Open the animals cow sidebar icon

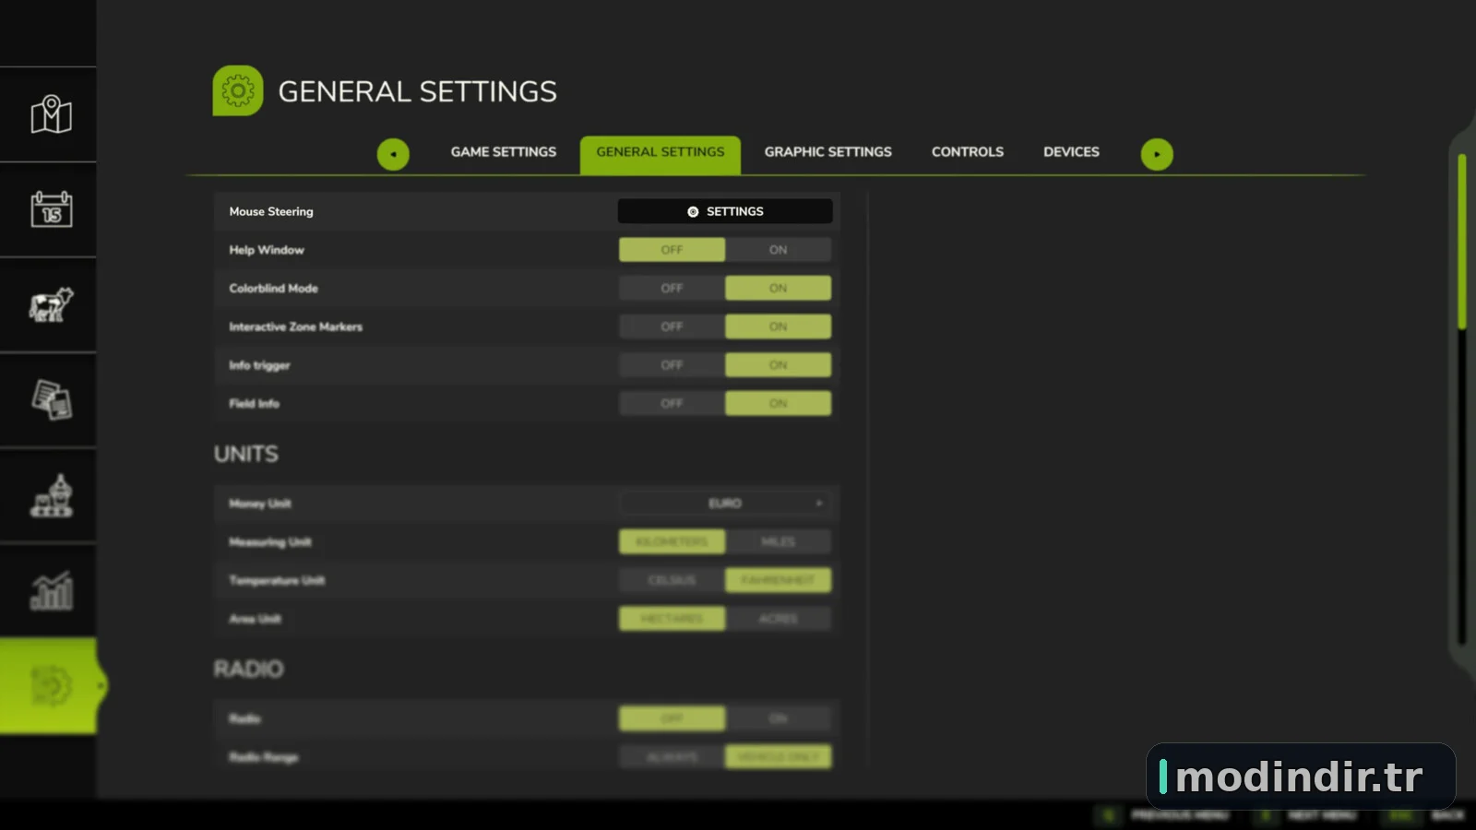click(51, 305)
